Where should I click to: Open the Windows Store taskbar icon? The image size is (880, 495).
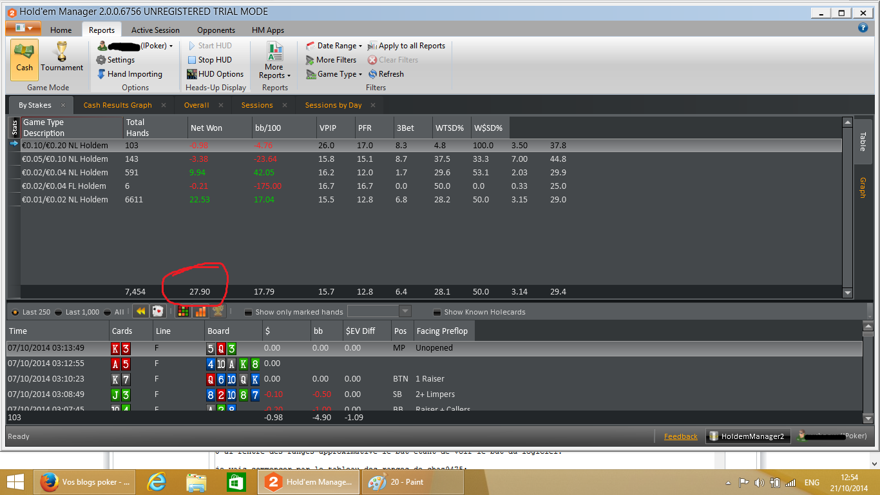[235, 482]
